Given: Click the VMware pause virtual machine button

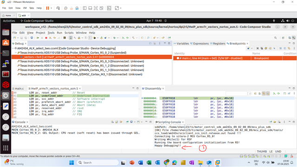Looking at the screenshot, I should click(47, 8).
